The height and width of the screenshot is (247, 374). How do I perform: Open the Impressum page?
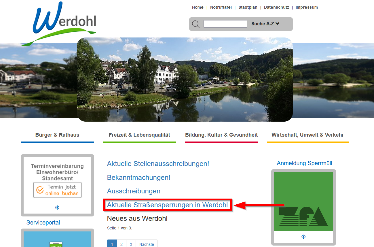click(307, 7)
